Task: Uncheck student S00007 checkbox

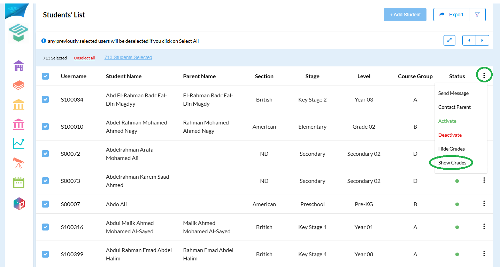Action: click(x=45, y=204)
